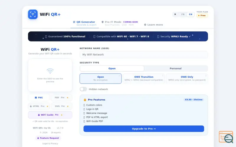Choose the OWE Transition option
The image size is (236, 147).
pos(144,78)
